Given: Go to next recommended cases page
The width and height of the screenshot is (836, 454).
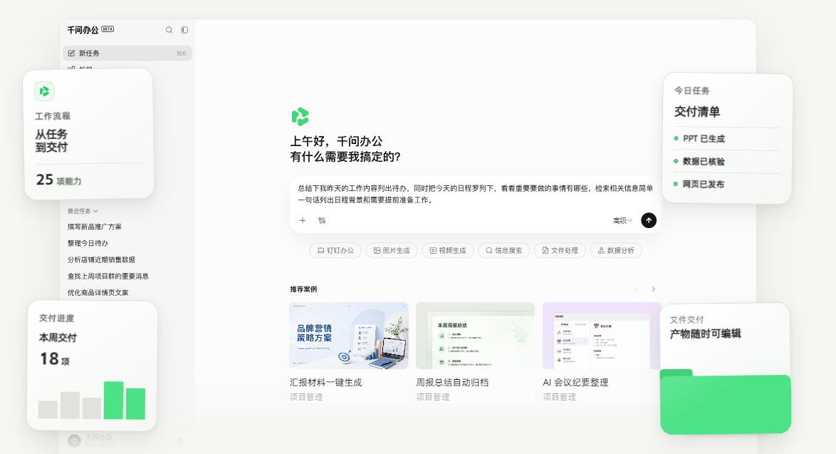Looking at the screenshot, I should click(x=653, y=289).
